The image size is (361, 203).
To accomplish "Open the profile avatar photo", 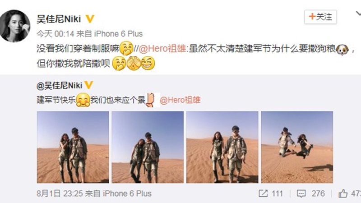I will [x=15, y=26].
